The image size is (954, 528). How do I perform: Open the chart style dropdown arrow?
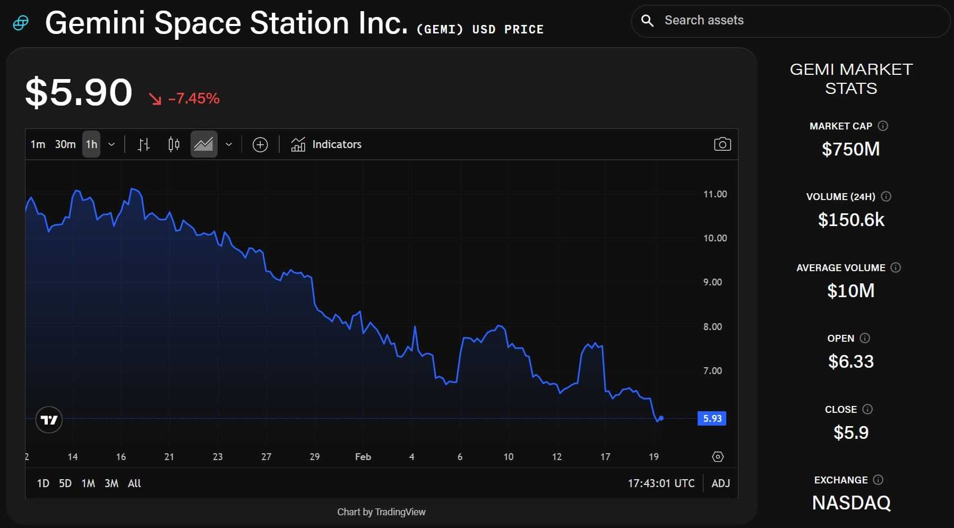click(229, 144)
